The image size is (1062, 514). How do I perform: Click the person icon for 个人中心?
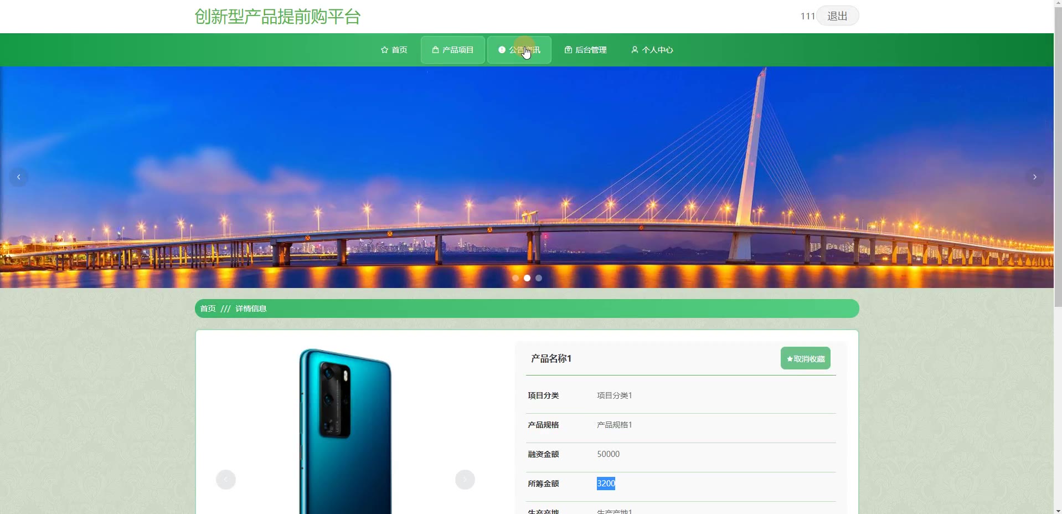point(635,50)
